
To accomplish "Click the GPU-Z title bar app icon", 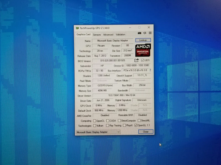I will tap(77, 28).
